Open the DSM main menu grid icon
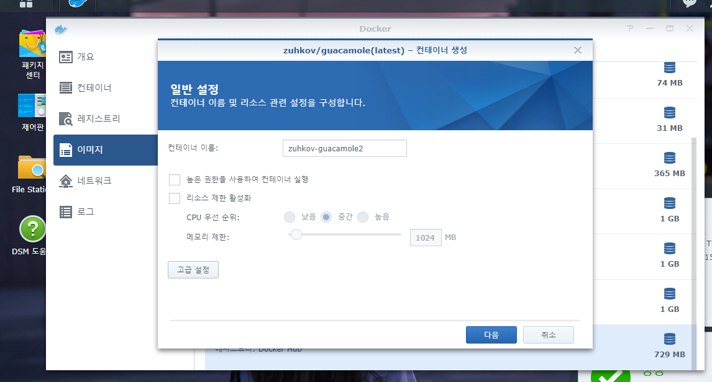This screenshot has height=382, width=712. click(x=26, y=4)
